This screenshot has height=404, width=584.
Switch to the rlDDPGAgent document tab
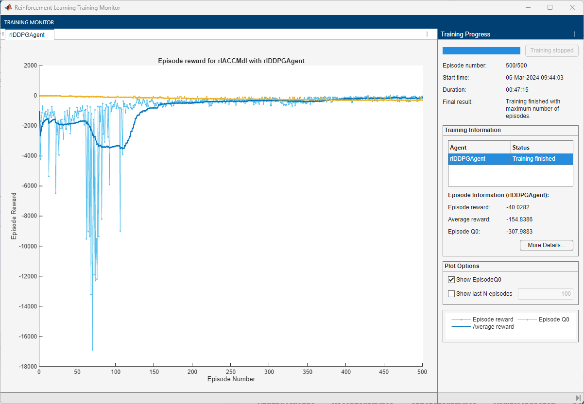[27, 34]
